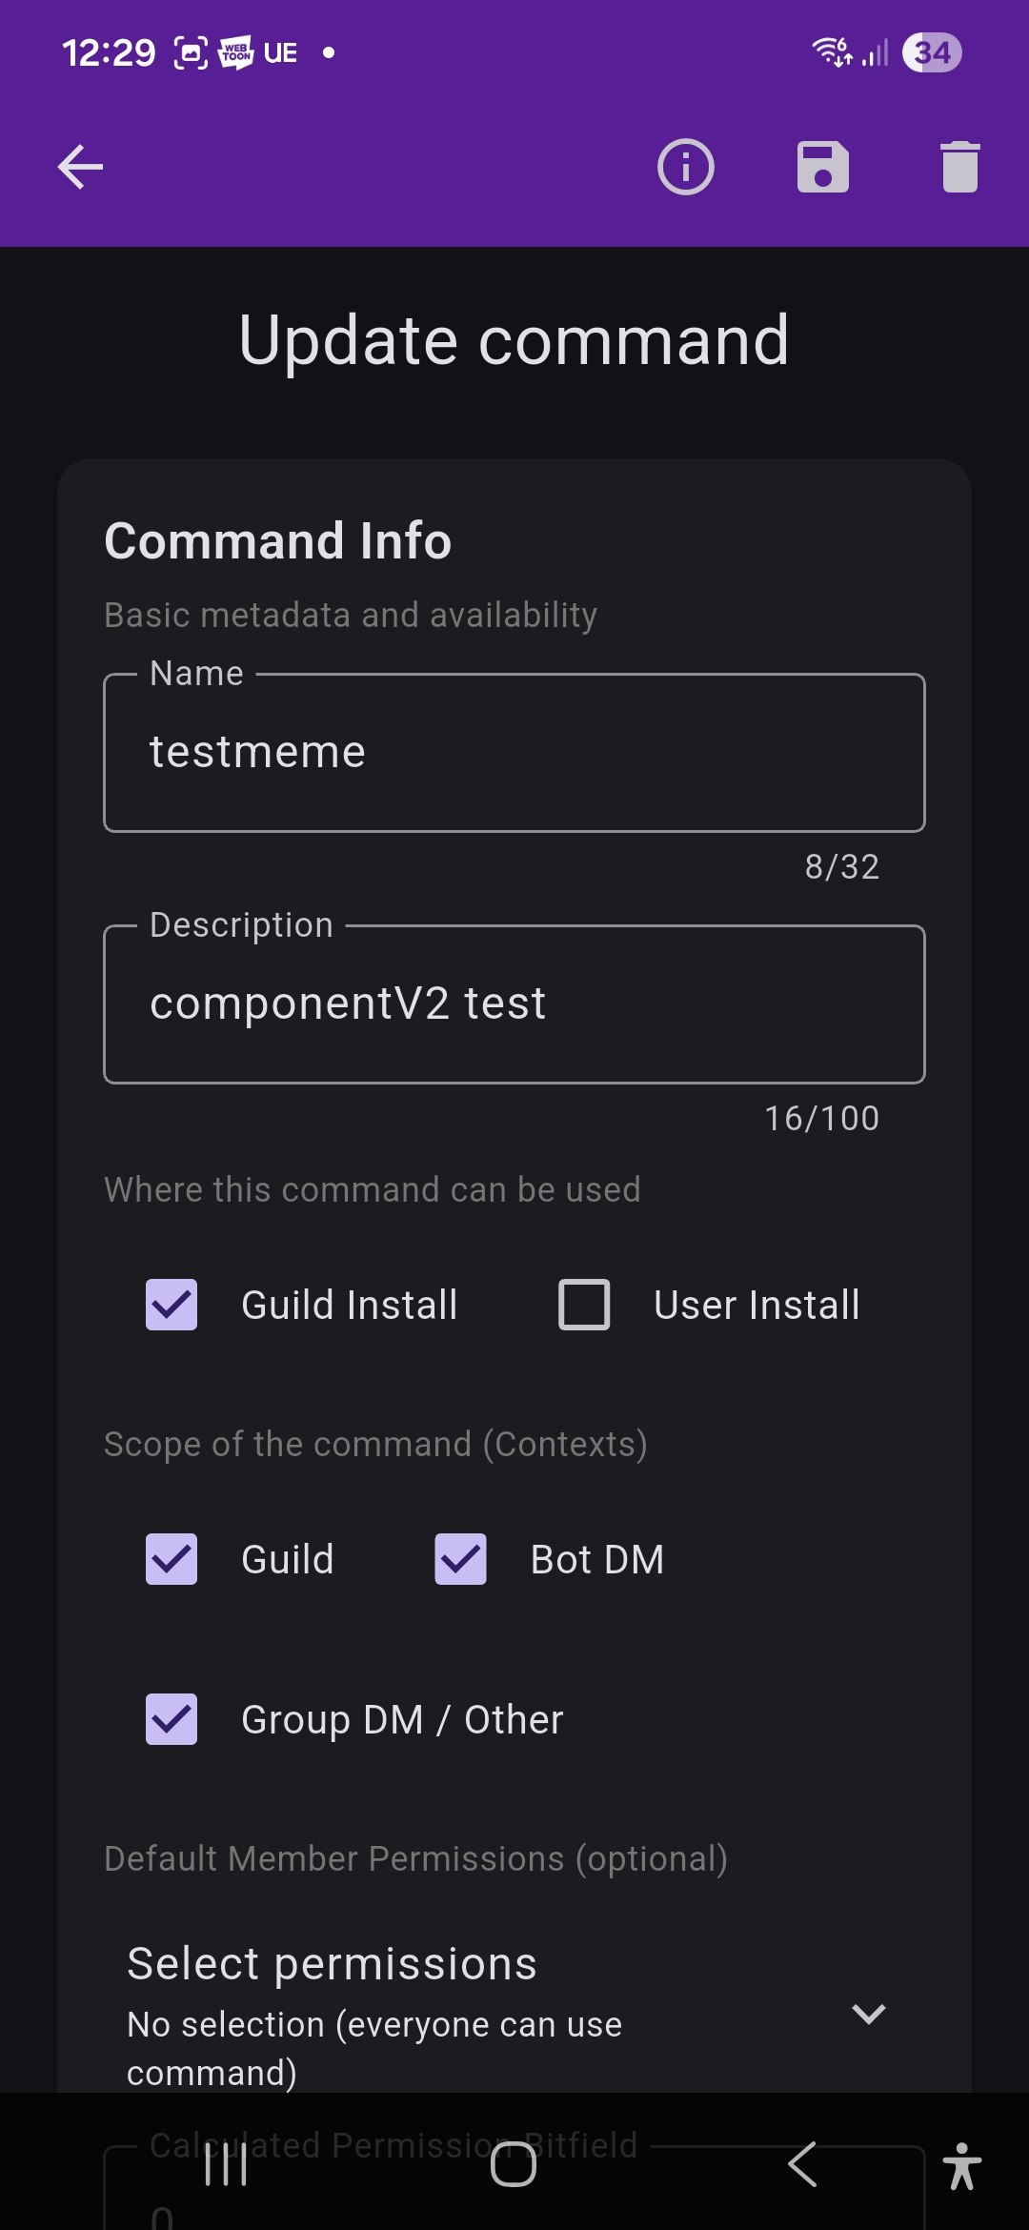Tap the trash icon to delete the command
The width and height of the screenshot is (1029, 2230).
point(960,168)
